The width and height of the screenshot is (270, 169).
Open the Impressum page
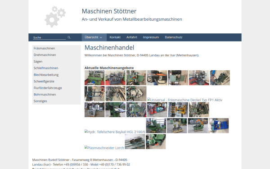[151, 37]
